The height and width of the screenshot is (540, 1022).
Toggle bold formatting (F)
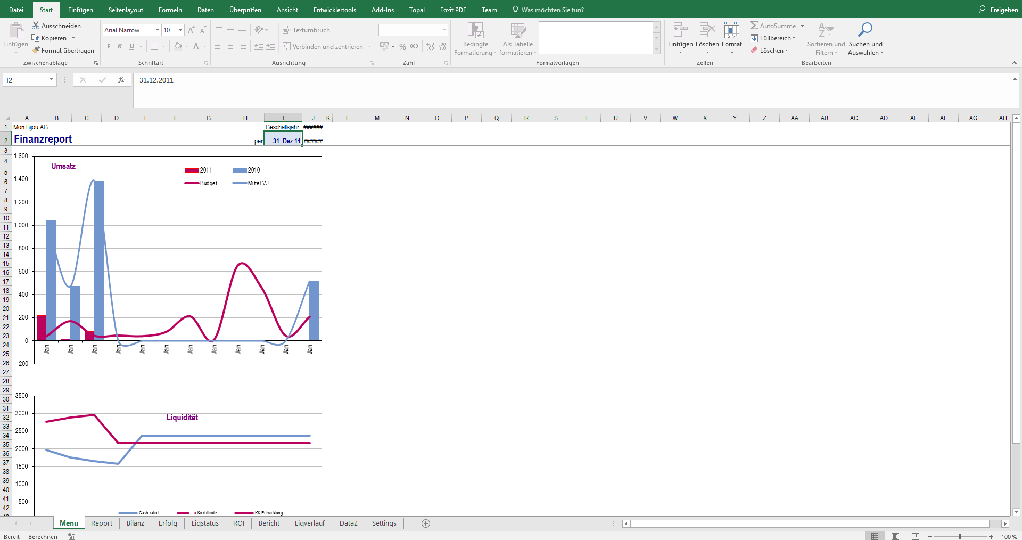(x=109, y=46)
